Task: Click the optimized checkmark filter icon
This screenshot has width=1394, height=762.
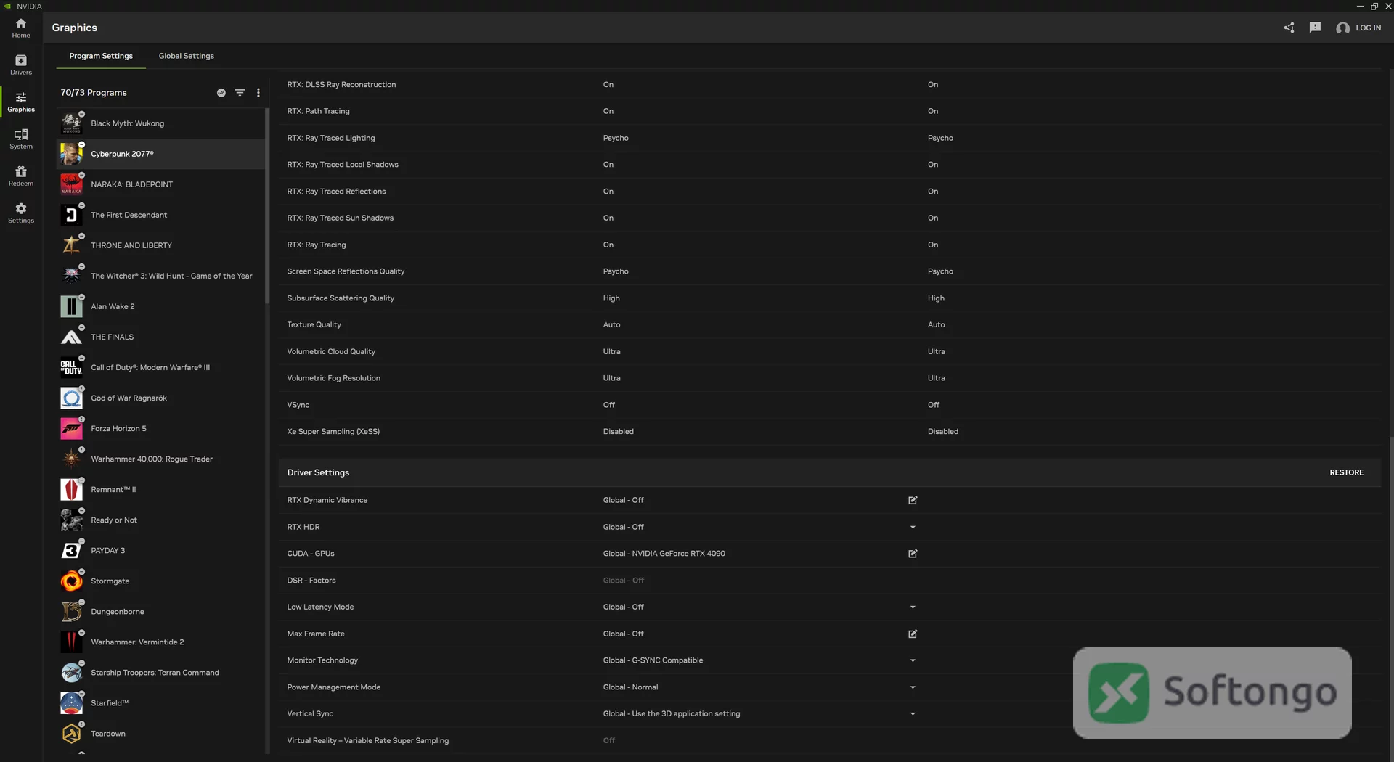Action: 221,93
